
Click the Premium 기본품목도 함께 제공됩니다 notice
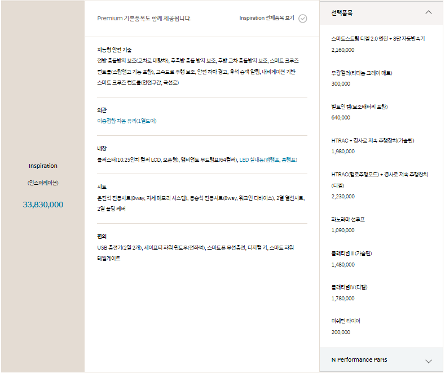[x=144, y=19]
